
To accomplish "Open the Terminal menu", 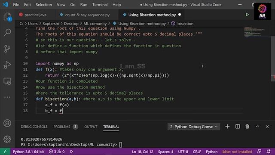I will (x=100, y=5).
